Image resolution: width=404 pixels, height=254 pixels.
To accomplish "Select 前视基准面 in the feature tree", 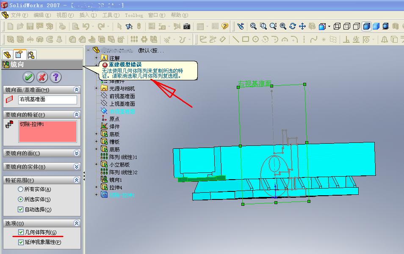I will click(122, 96).
